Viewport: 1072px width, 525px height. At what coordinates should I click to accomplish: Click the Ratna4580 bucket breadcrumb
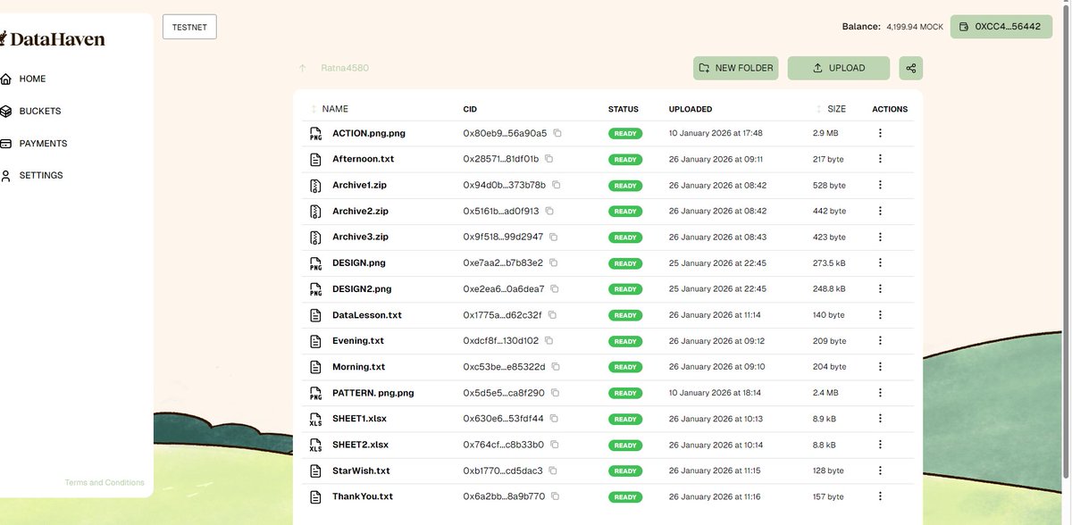coord(345,68)
